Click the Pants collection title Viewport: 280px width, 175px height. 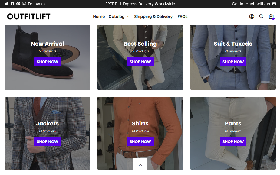[x=233, y=123]
